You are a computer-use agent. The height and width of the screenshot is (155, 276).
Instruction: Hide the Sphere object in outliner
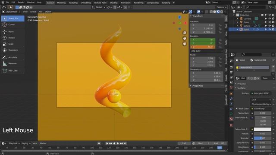[x=270, y=26]
